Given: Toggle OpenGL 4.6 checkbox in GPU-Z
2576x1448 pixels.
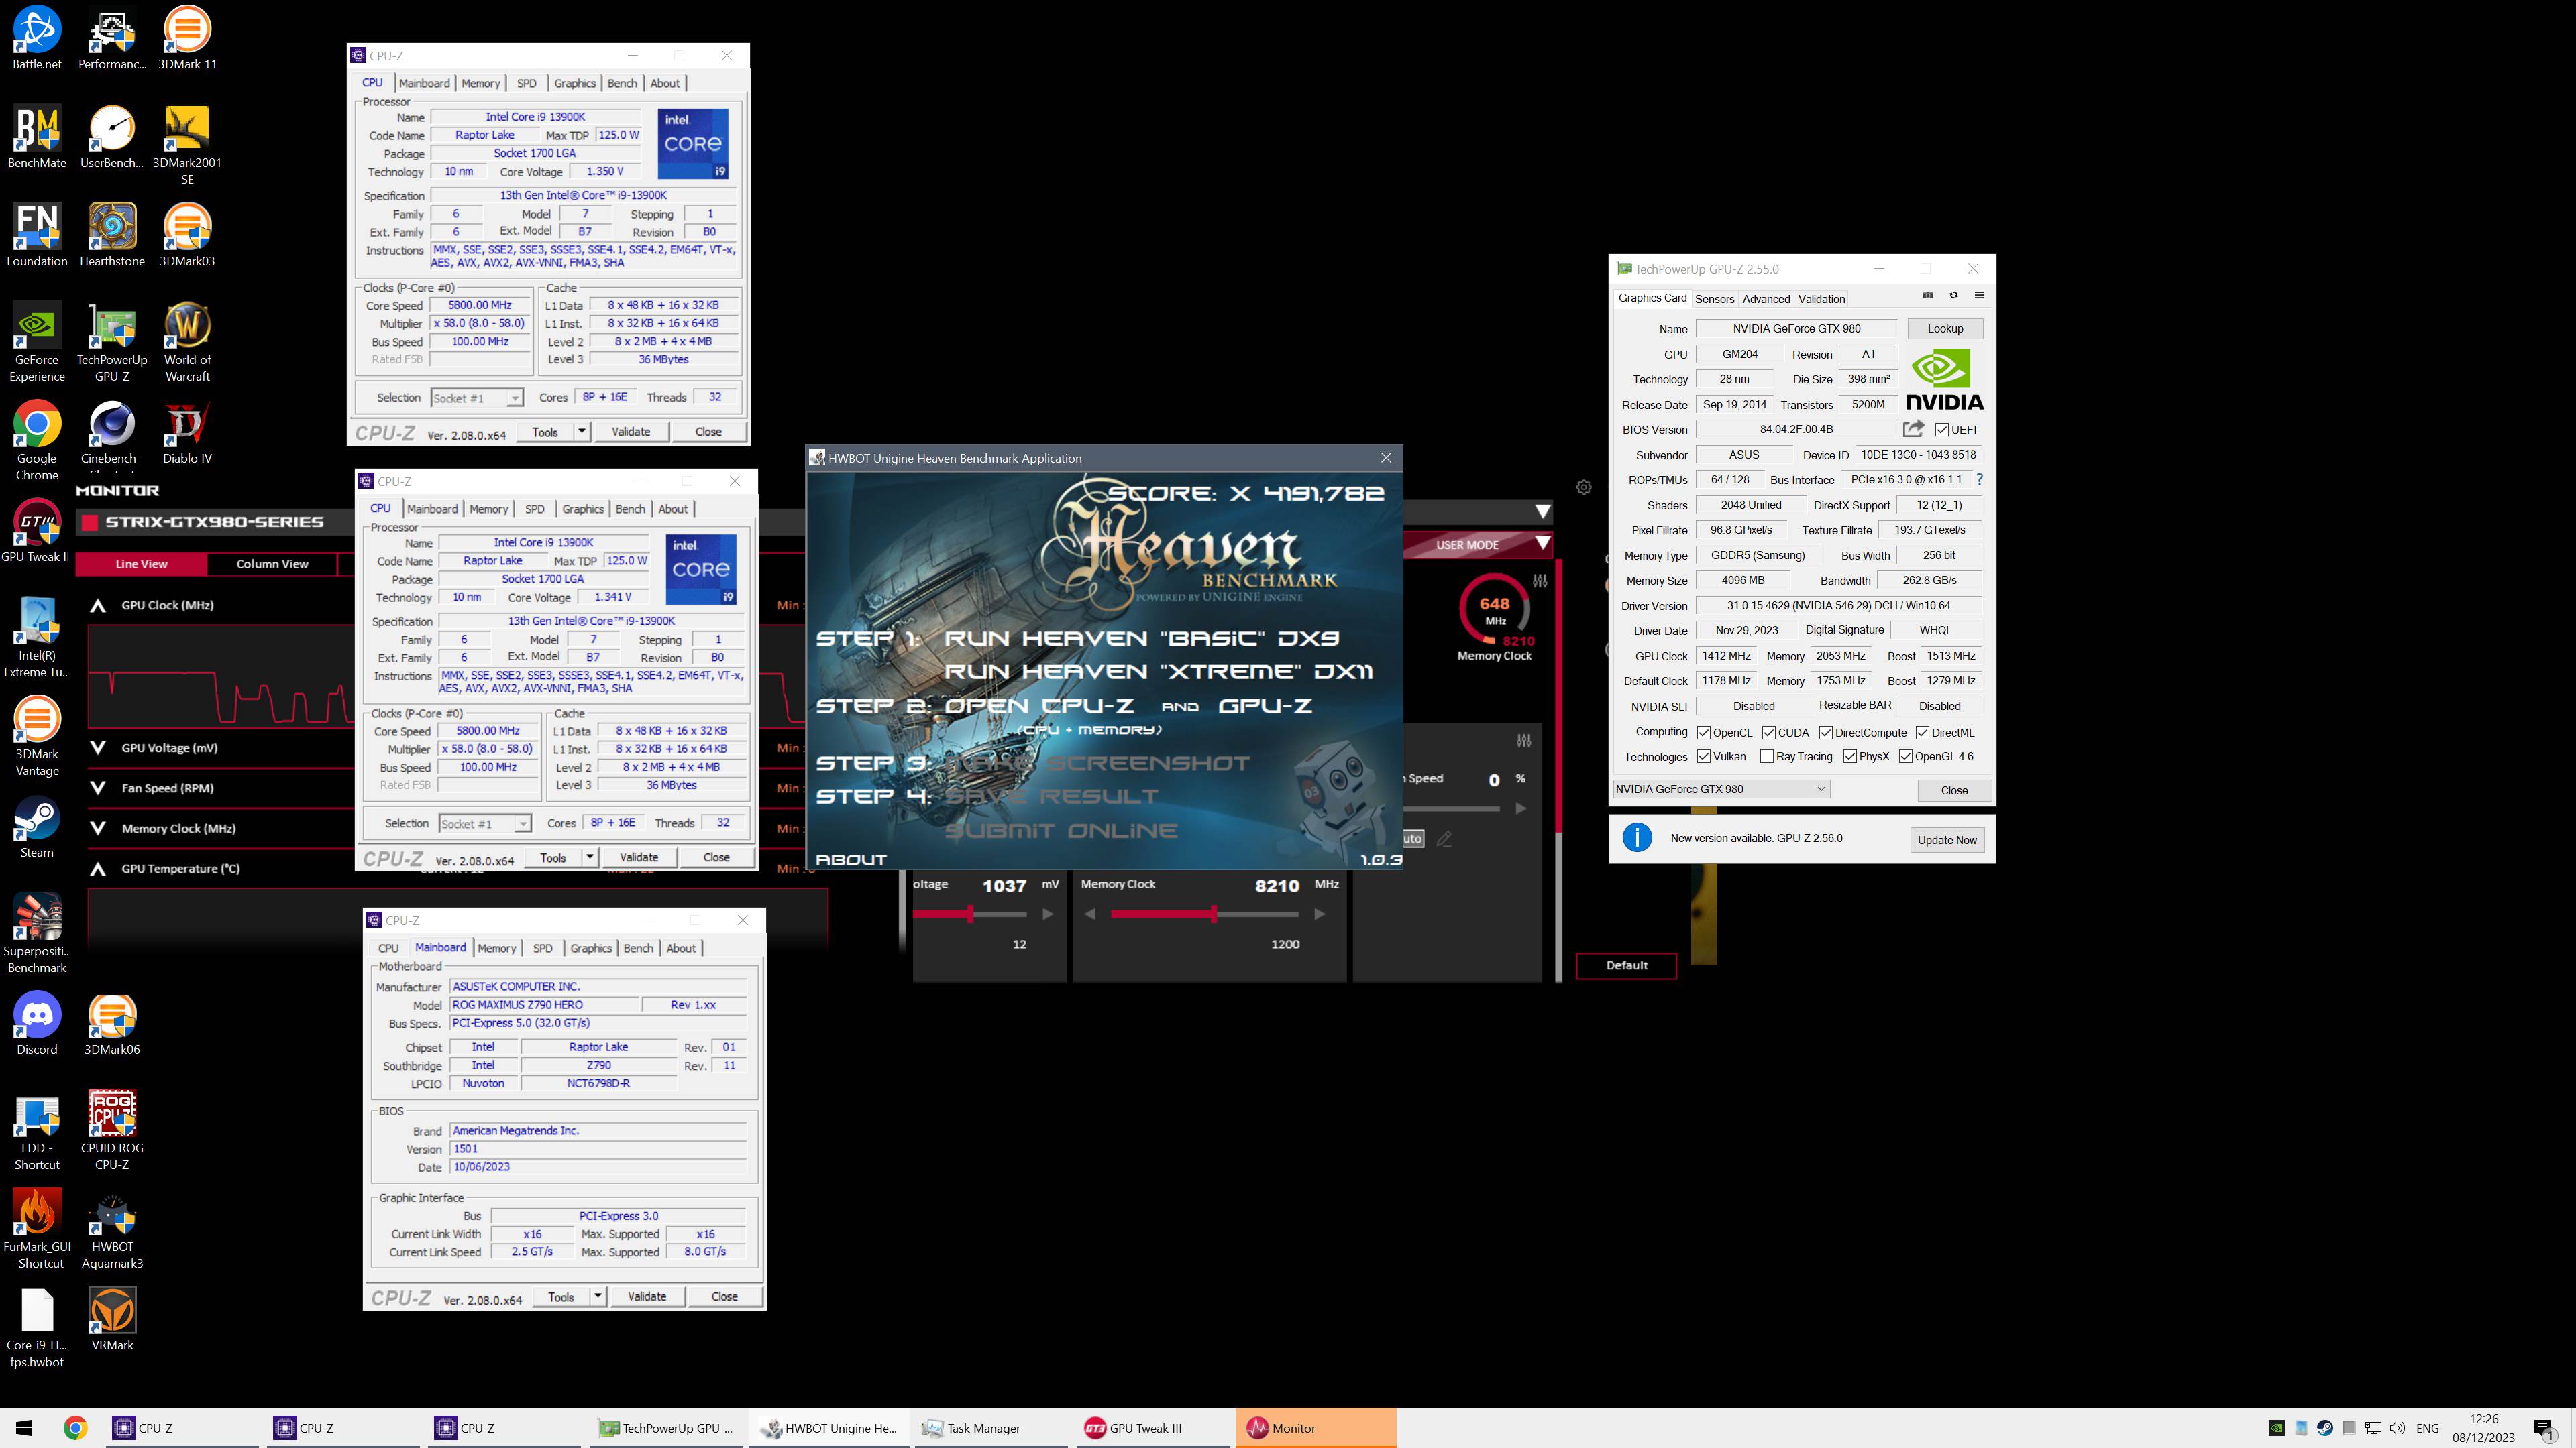Looking at the screenshot, I should [1906, 756].
